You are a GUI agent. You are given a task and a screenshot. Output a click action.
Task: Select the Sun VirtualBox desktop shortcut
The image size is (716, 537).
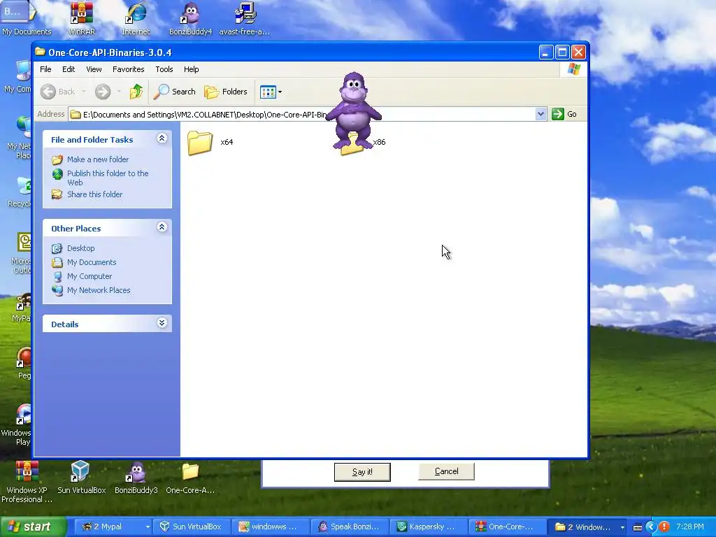point(81,477)
